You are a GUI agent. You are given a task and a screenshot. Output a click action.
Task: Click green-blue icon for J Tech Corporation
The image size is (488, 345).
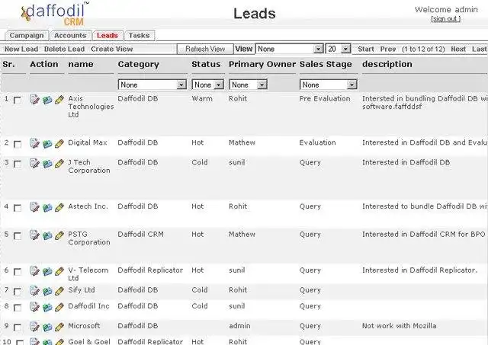coord(47,164)
